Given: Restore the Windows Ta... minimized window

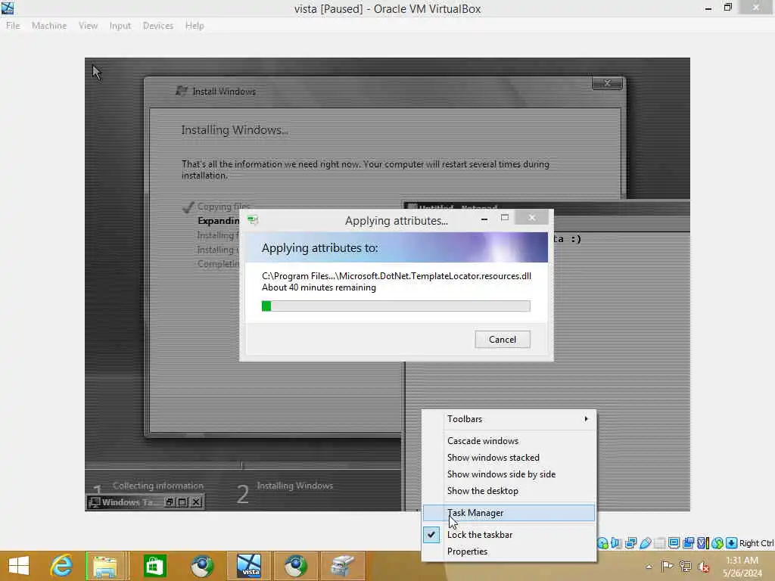Looking at the screenshot, I should click(170, 502).
